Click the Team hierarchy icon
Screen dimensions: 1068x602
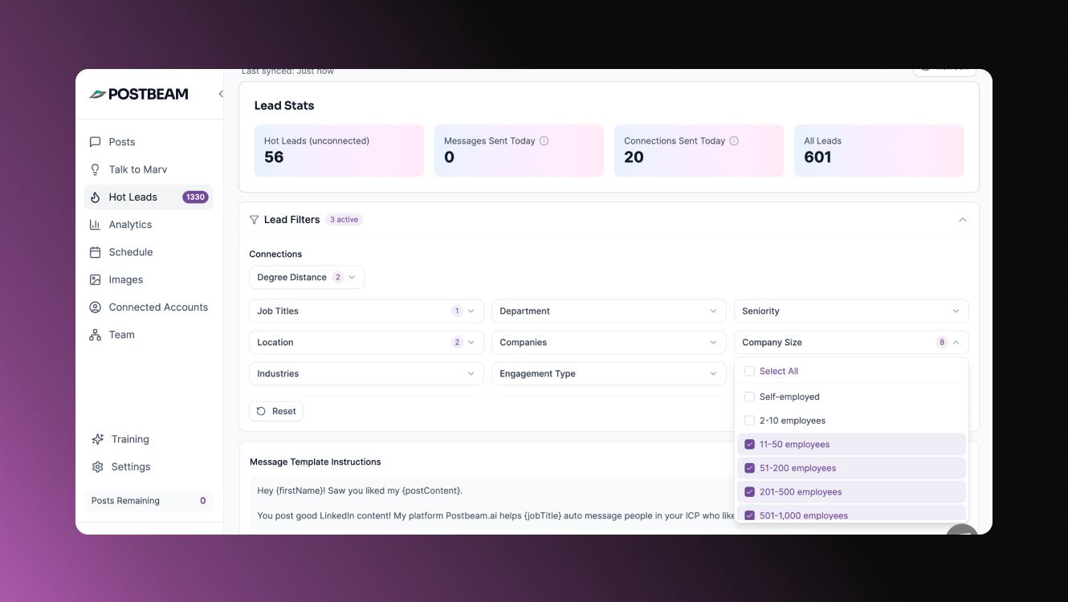coord(96,335)
